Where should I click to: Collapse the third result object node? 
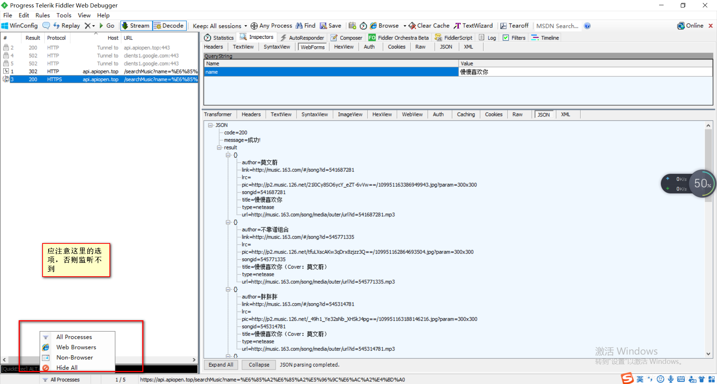(228, 289)
